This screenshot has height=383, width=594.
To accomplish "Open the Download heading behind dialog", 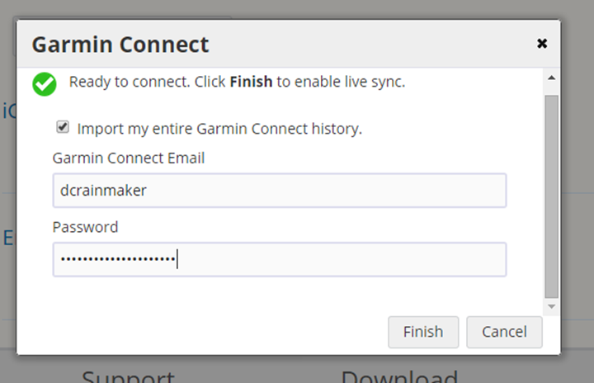I will pos(399,376).
